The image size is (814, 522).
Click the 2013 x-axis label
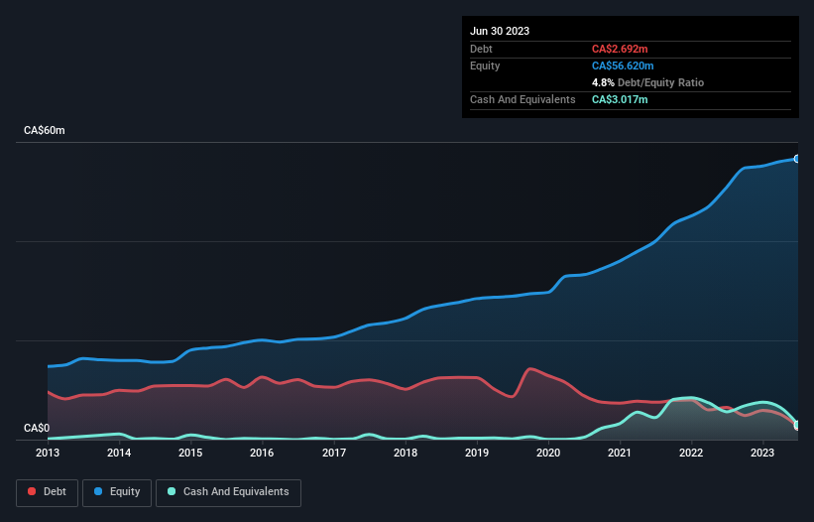tap(48, 453)
